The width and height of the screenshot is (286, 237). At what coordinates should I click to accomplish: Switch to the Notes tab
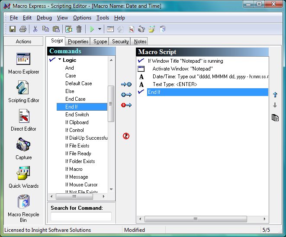pos(140,42)
